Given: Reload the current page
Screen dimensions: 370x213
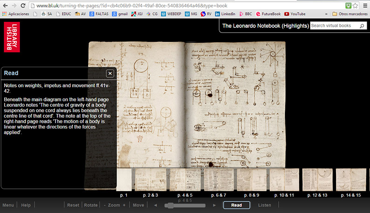Looking at the screenshot, I should point(23,6).
